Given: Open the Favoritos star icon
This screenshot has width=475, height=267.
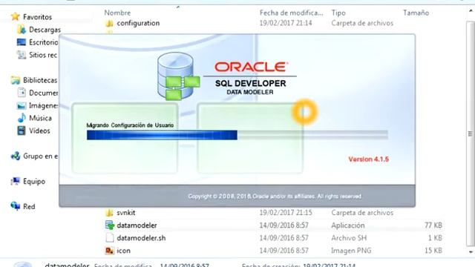Looking at the screenshot, I should click(x=15, y=16).
